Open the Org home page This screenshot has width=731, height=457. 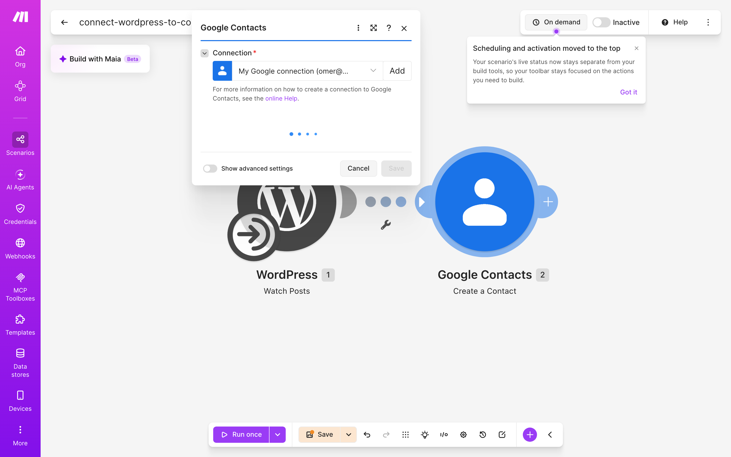point(20,57)
